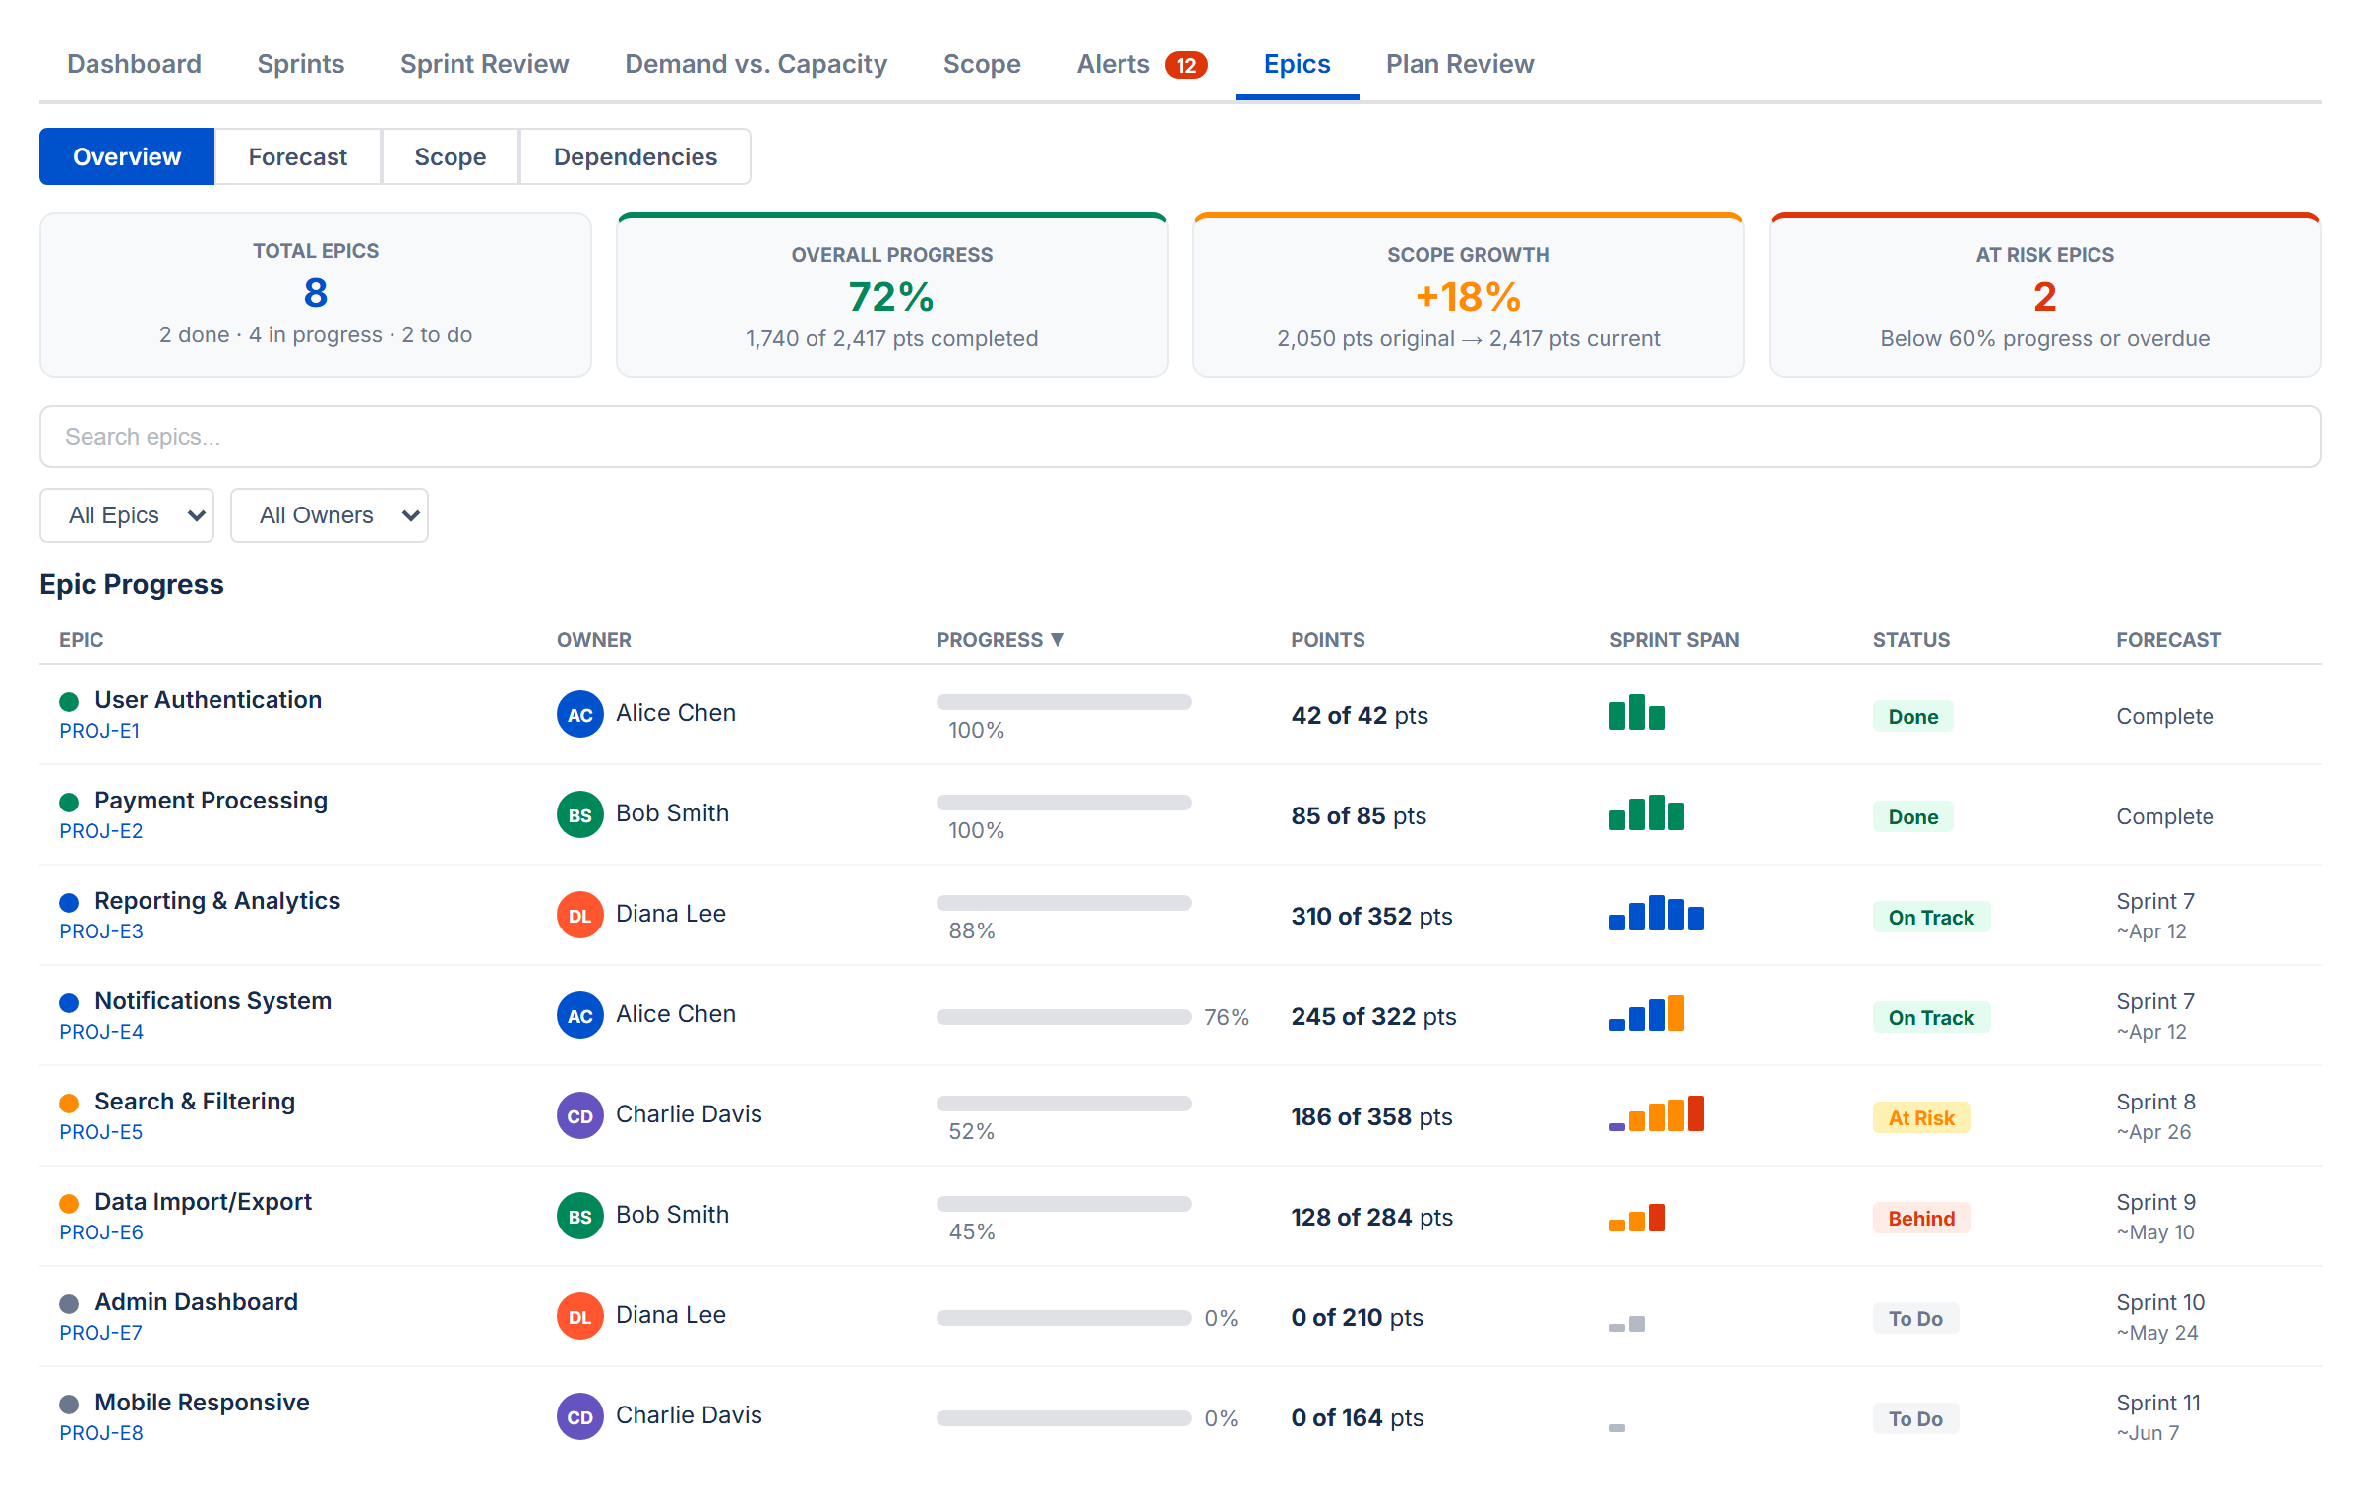Click the At Risk status badge
The image size is (2361, 1497).
[1920, 1117]
